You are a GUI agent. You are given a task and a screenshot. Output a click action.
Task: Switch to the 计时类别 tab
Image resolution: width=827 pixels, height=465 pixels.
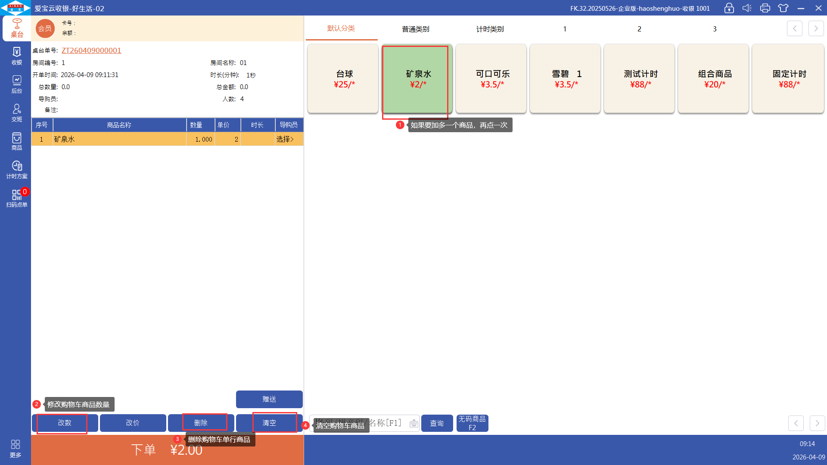click(490, 29)
